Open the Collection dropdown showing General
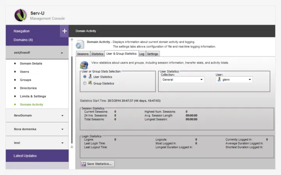 click(183, 80)
